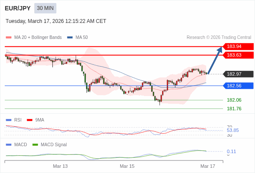Click the Mar 15 date axis label

point(127,166)
